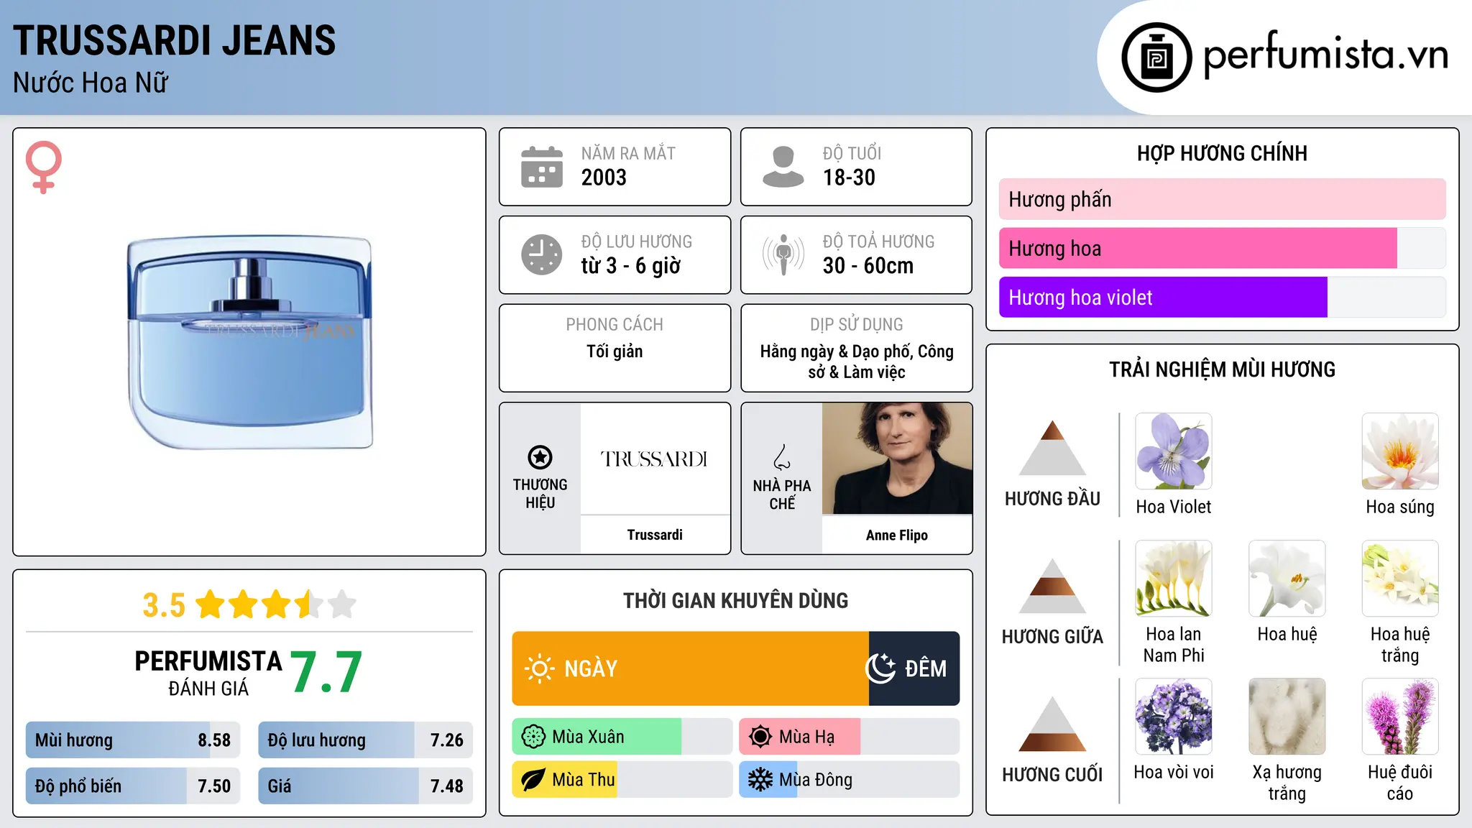Click the Độ phổ biến 7.50 score bar
This screenshot has width=1472, height=828.
pos(133,786)
